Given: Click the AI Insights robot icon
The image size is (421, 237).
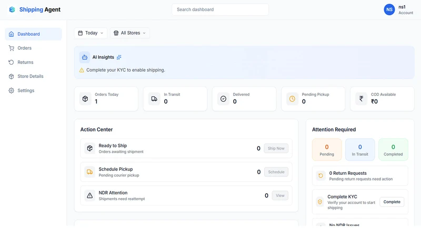Looking at the screenshot, I should click(85, 57).
